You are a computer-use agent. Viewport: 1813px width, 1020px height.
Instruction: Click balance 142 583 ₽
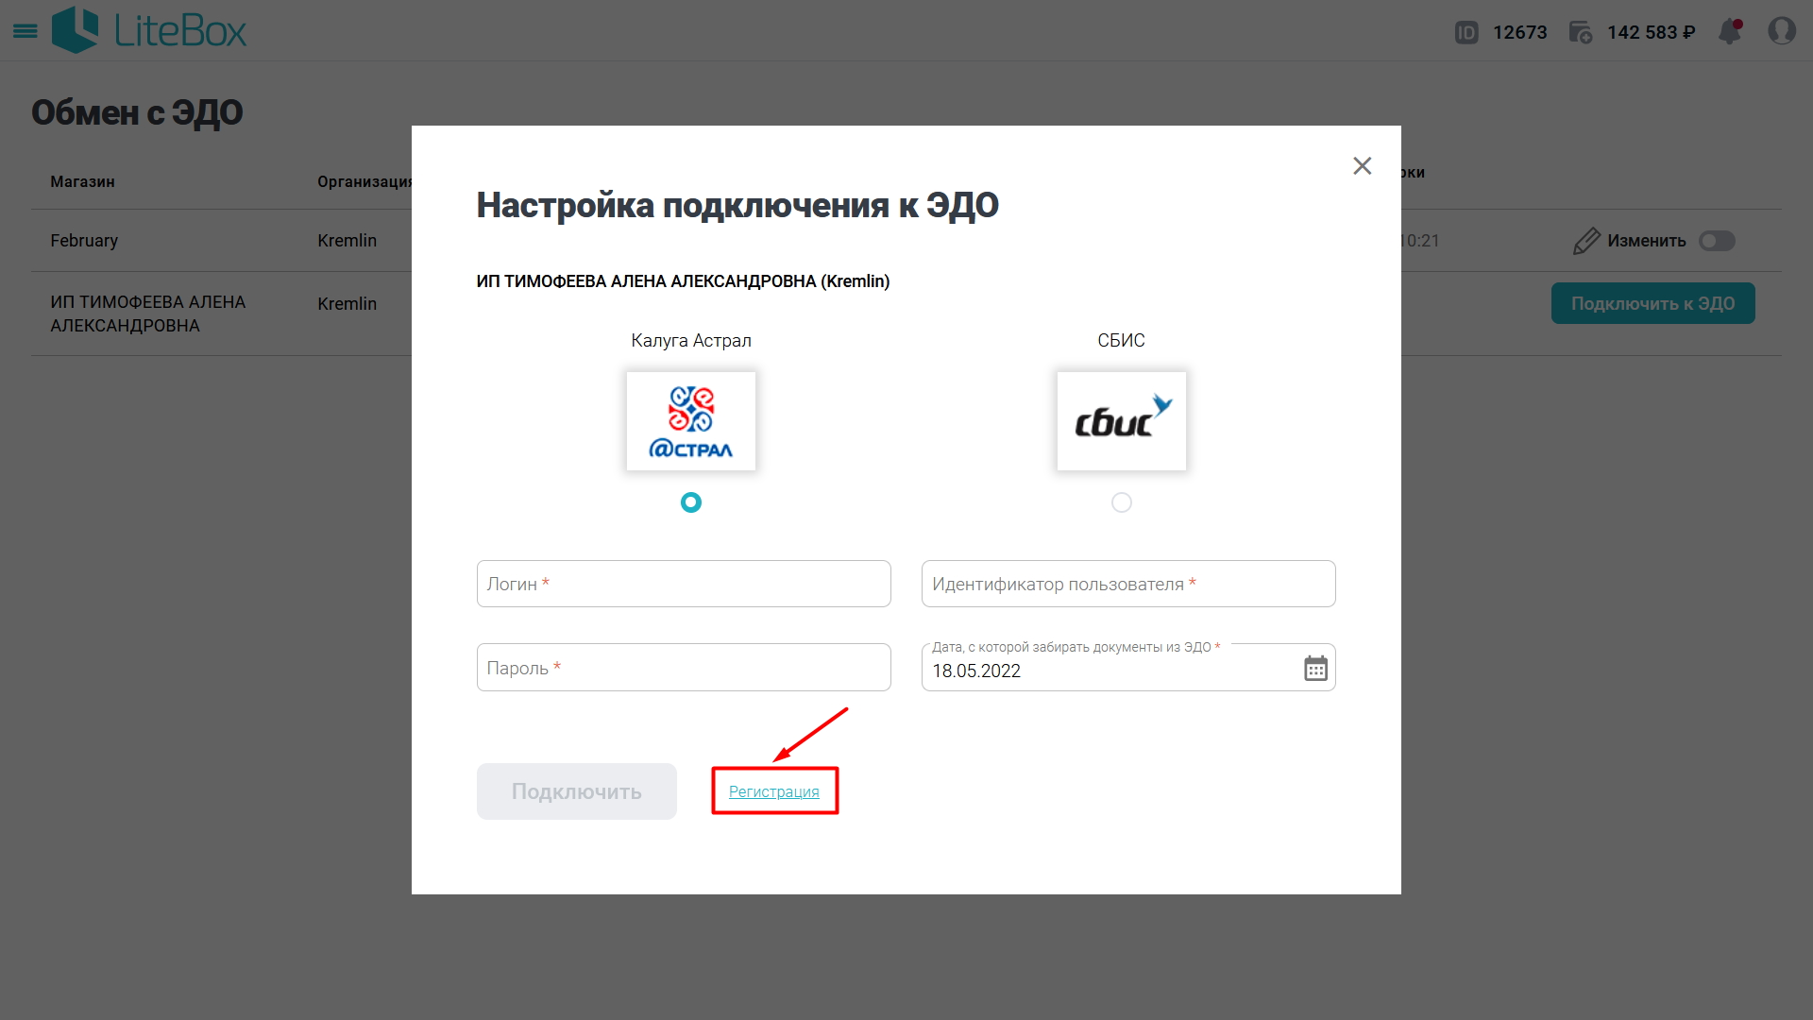[1651, 33]
